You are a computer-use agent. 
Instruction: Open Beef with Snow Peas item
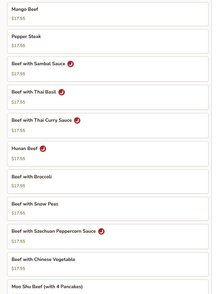click(108, 209)
